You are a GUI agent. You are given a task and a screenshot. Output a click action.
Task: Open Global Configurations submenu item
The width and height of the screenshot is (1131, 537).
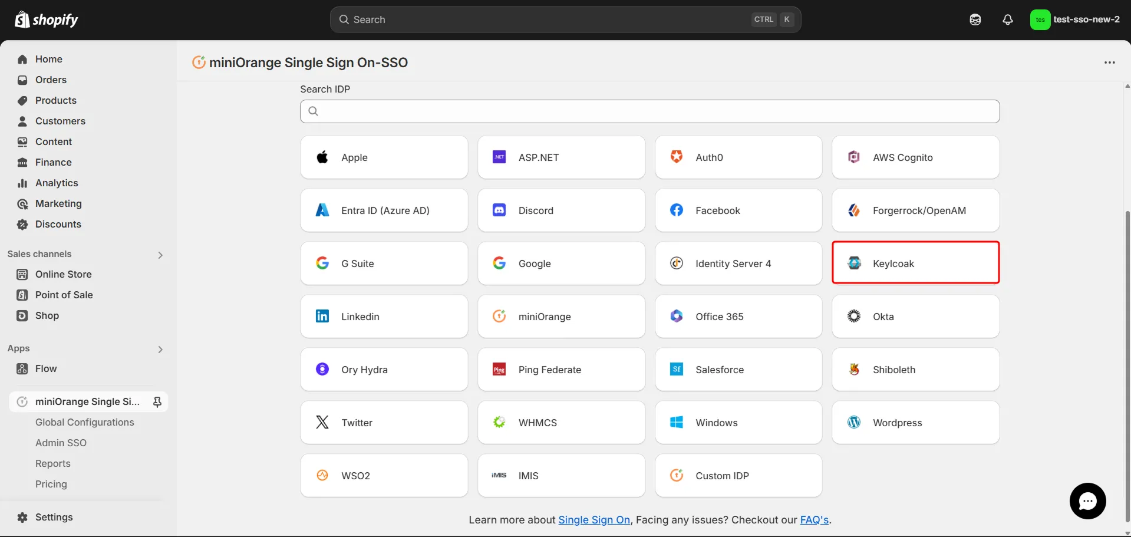pyautogui.click(x=84, y=423)
